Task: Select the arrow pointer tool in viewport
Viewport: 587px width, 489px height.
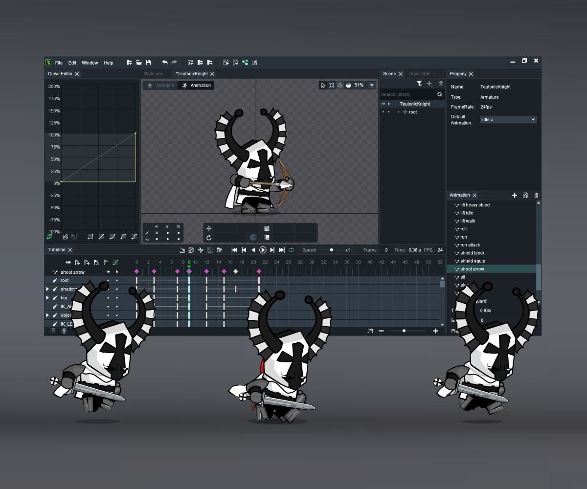Action: tap(323, 85)
